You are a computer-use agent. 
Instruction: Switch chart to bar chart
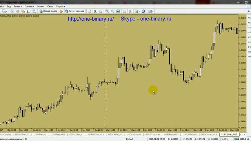pyautogui.click(x=90, y=11)
